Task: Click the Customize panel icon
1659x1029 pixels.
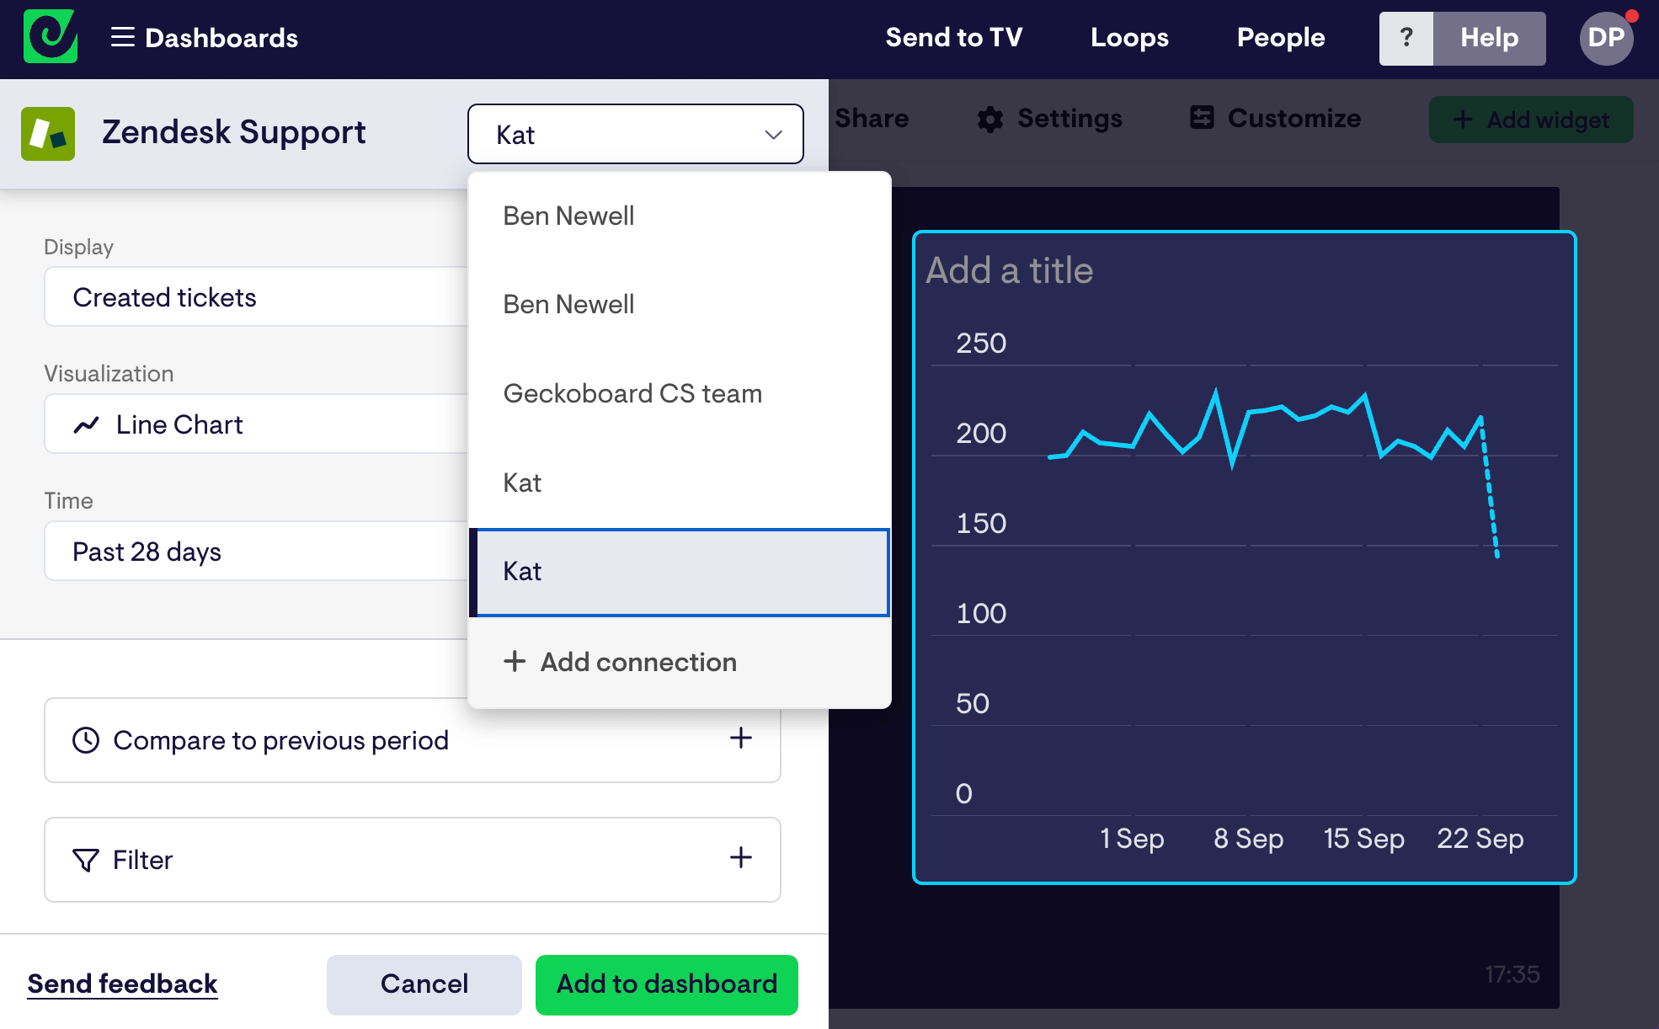Action: click(1202, 118)
